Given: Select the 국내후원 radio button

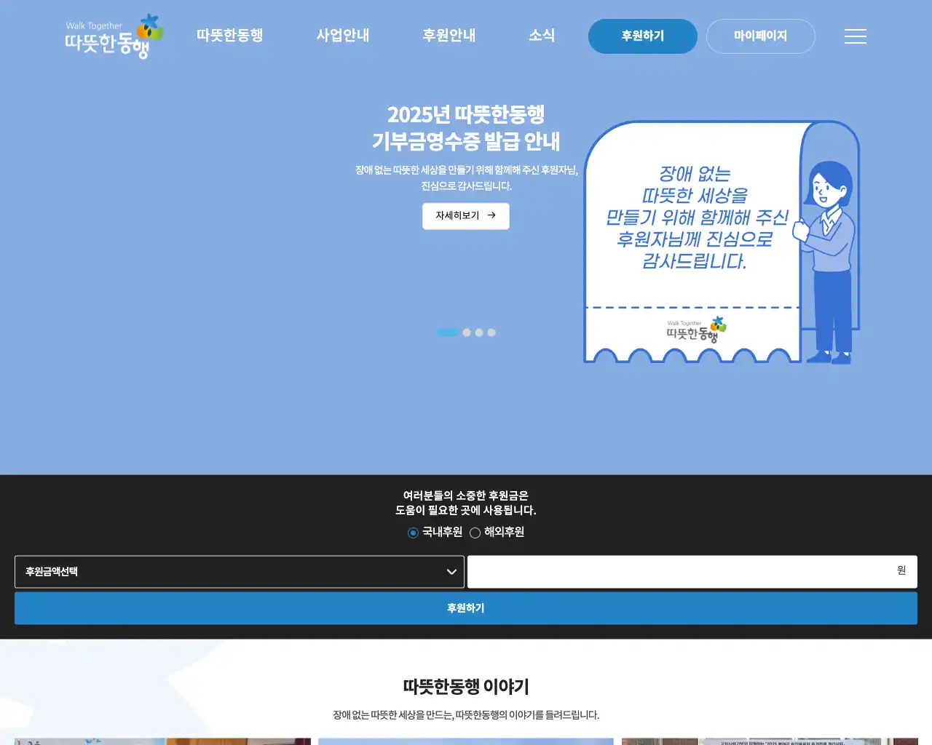Looking at the screenshot, I should pyautogui.click(x=413, y=532).
